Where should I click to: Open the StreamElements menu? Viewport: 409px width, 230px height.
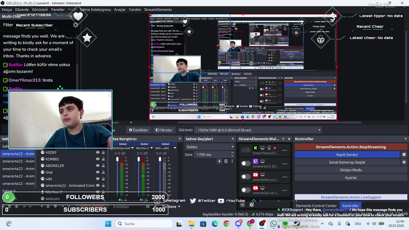click(x=158, y=10)
